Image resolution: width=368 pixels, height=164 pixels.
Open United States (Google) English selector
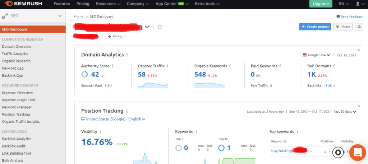[113, 119]
